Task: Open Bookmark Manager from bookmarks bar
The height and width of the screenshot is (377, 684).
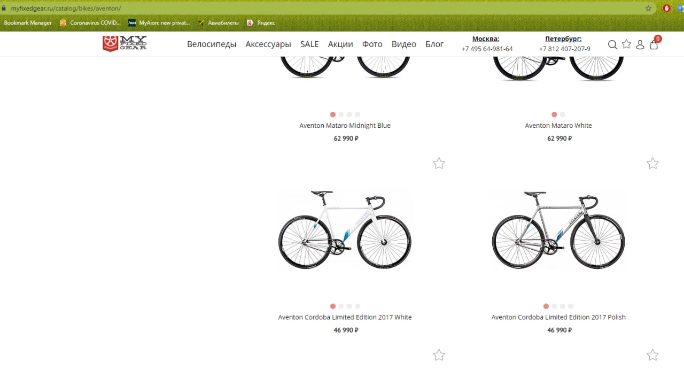Action: point(28,22)
